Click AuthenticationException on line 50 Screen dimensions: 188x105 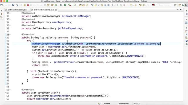(x=54, y=71)
